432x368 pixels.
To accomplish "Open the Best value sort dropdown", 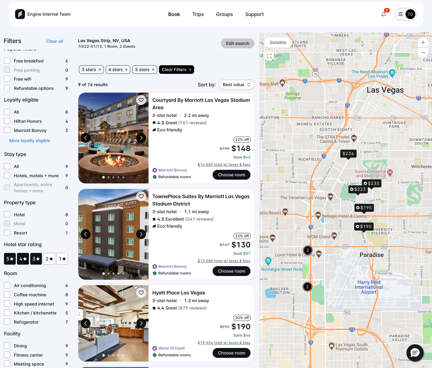I will click(236, 85).
